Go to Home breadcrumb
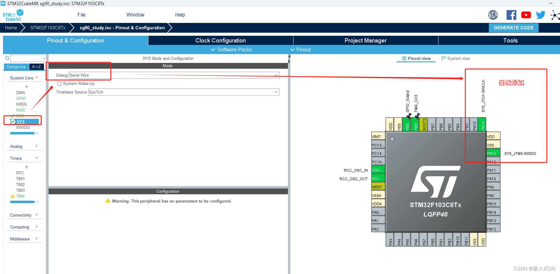This screenshot has height=274, width=560. point(11,28)
